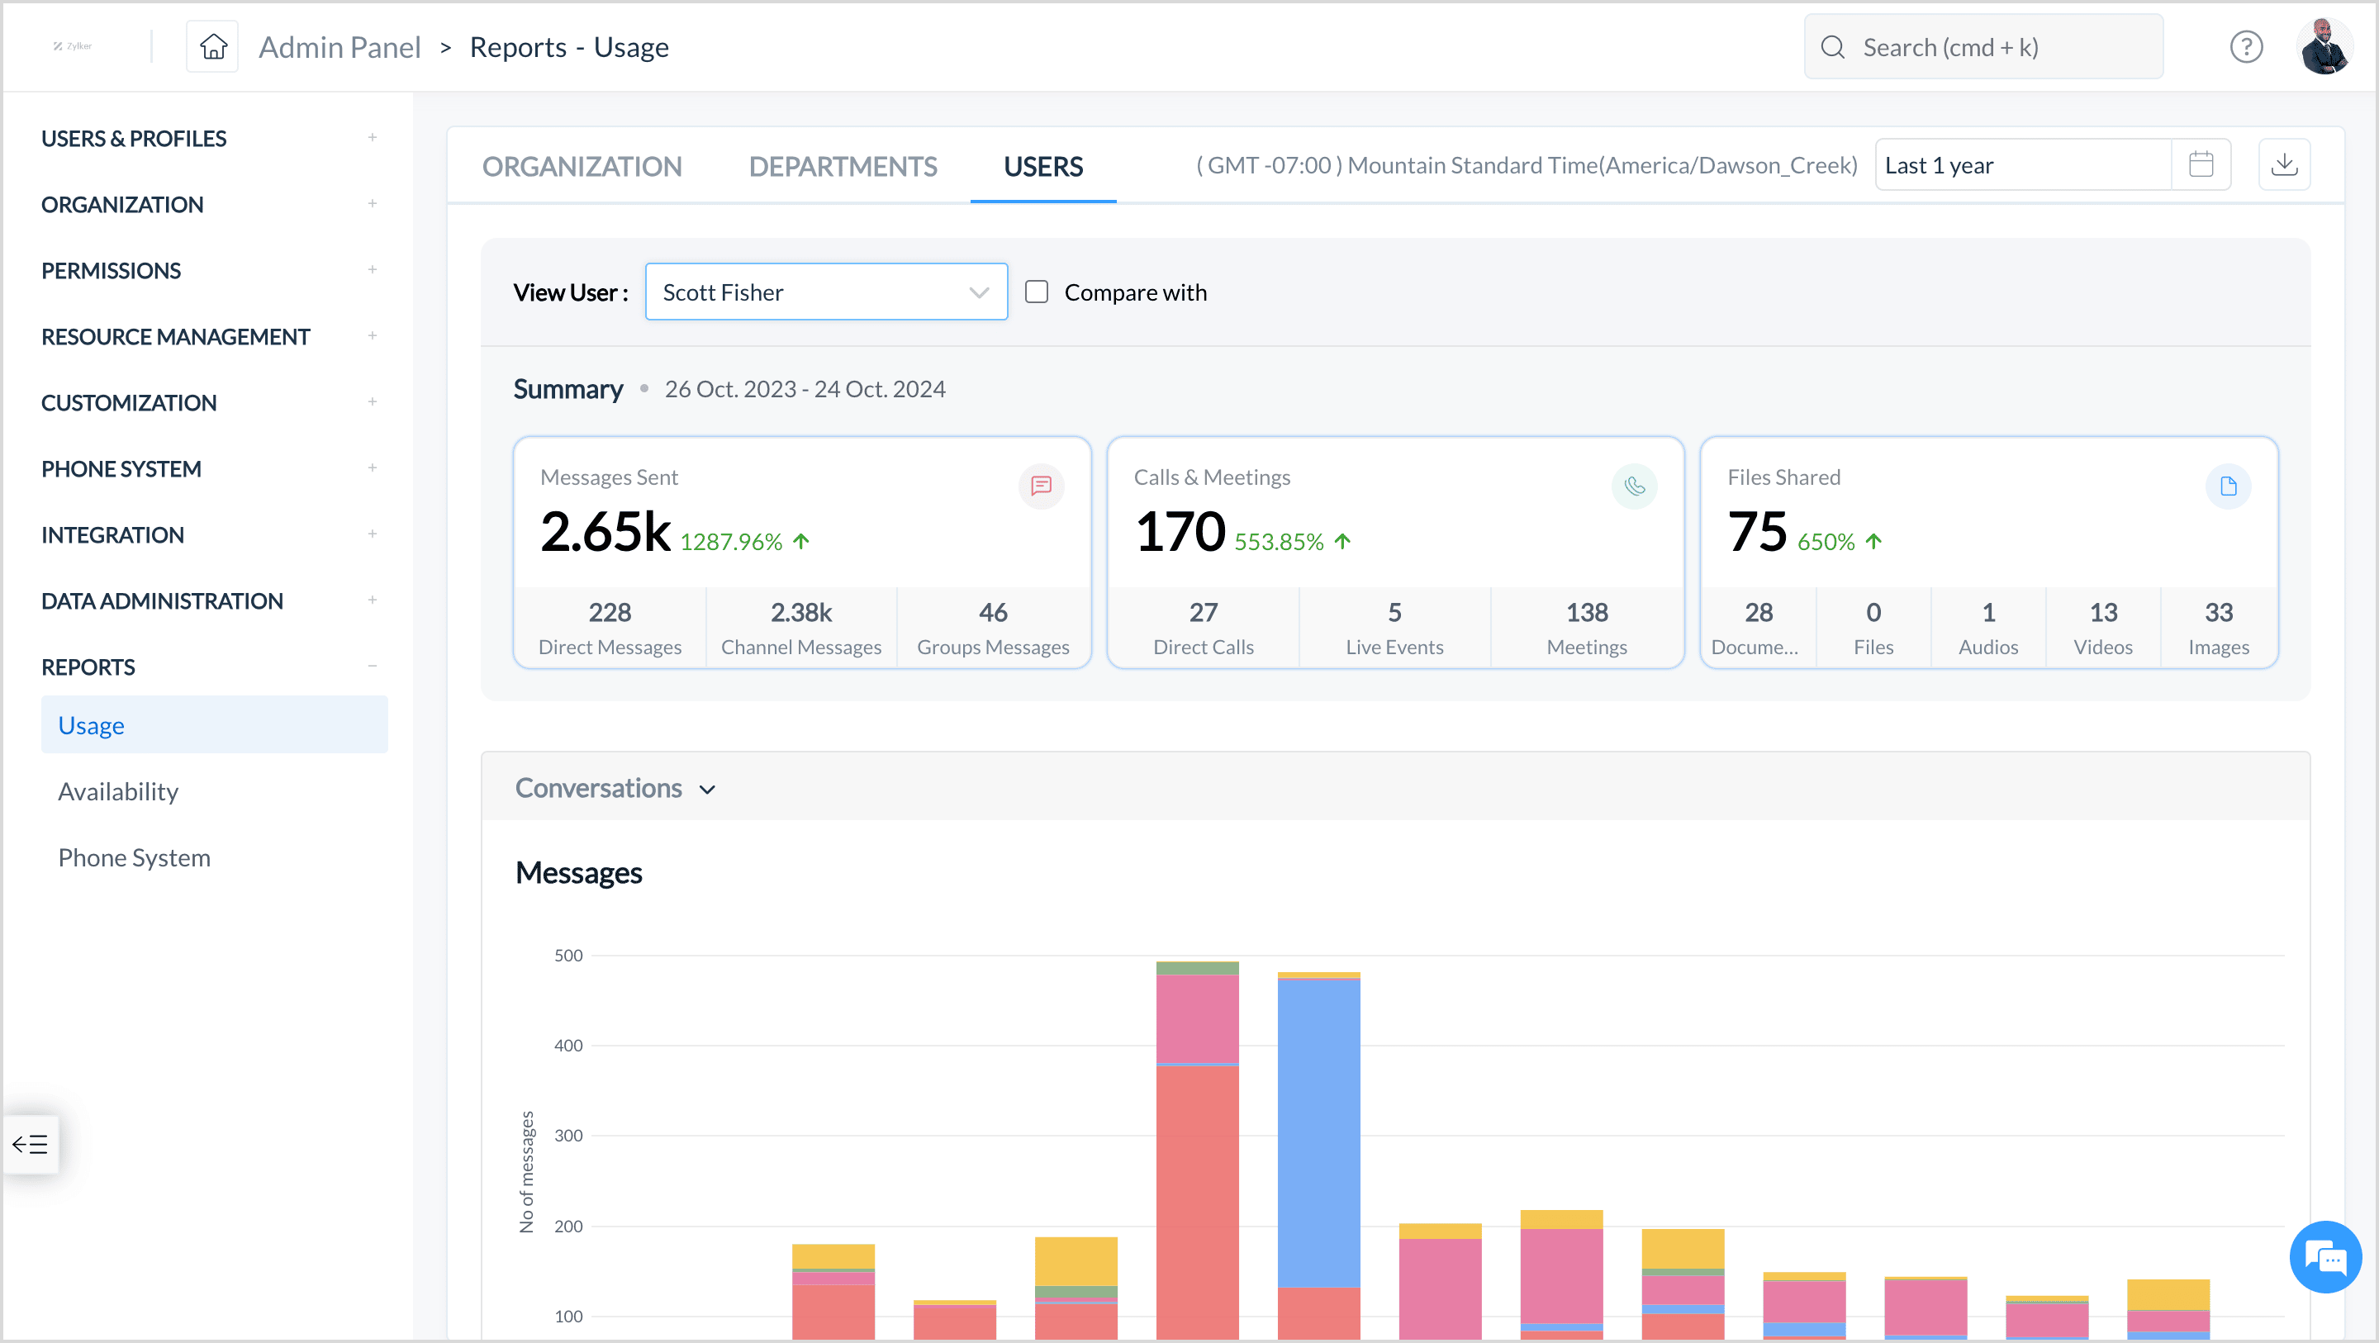Click the 228 Direct Messages stat
The image size is (2379, 1343).
click(x=610, y=627)
